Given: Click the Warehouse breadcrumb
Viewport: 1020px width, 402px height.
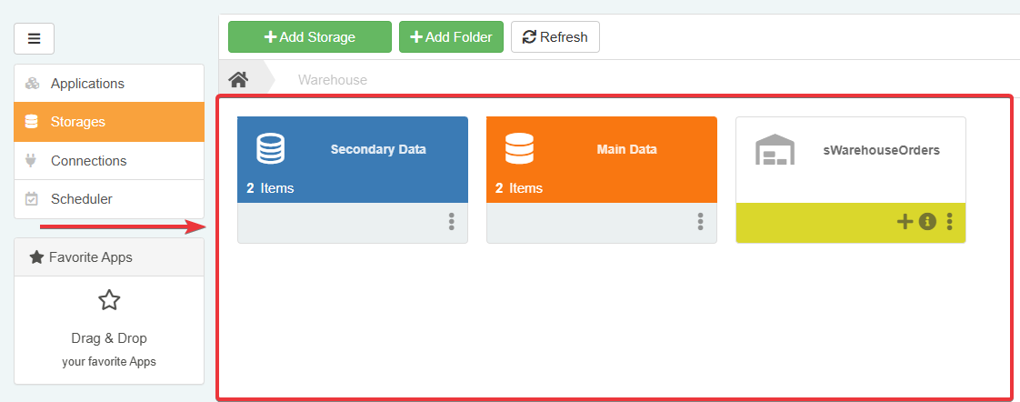Looking at the screenshot, I should tap(333, 80).
